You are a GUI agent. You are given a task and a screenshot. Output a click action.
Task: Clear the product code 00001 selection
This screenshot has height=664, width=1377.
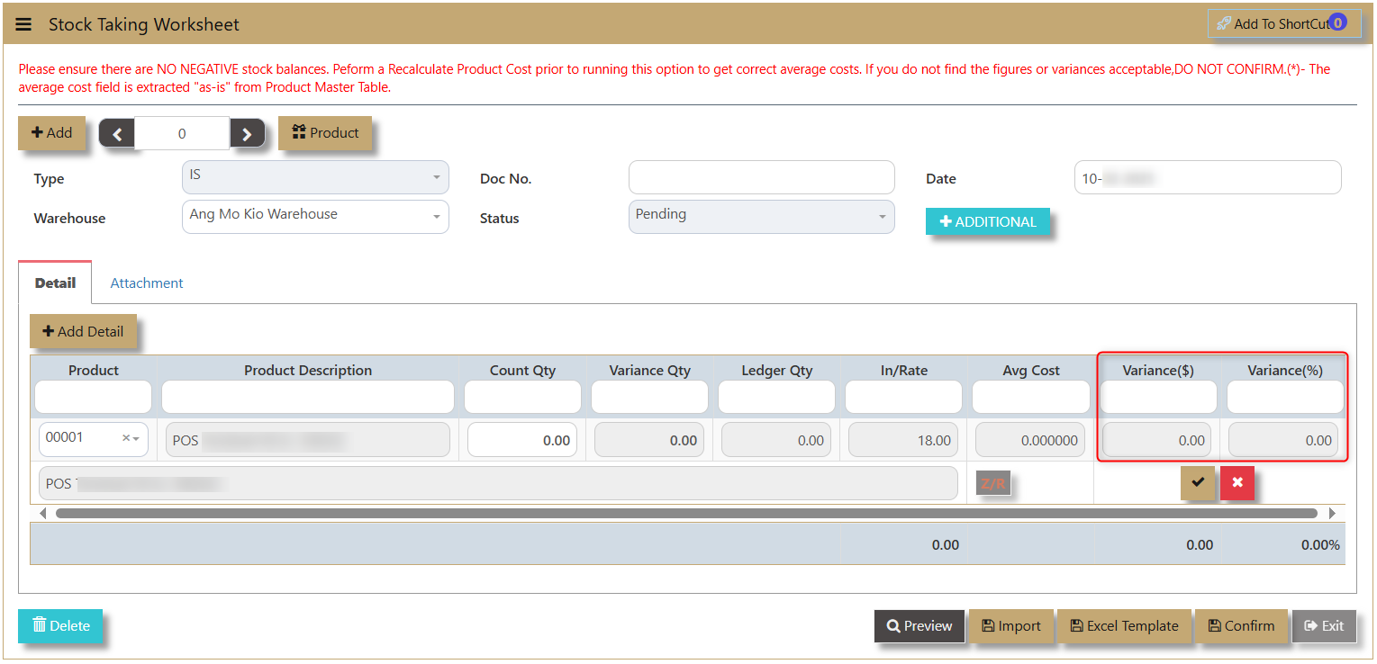(126, 438)
